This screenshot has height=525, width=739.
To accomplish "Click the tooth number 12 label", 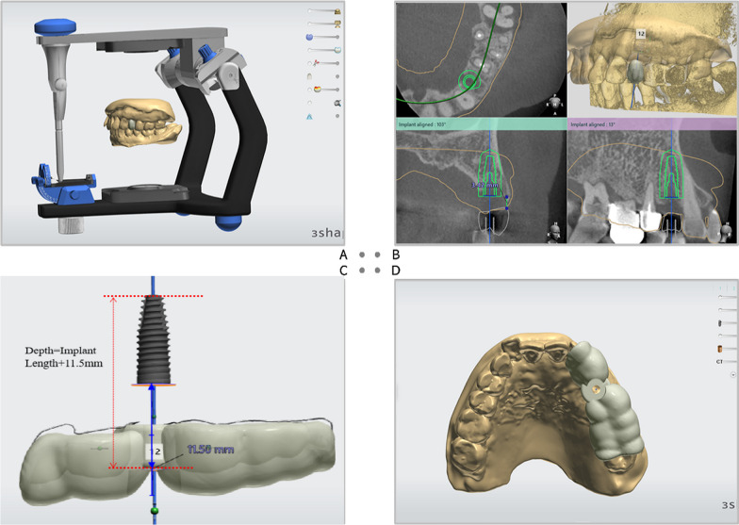I will [x=640, y=33].
